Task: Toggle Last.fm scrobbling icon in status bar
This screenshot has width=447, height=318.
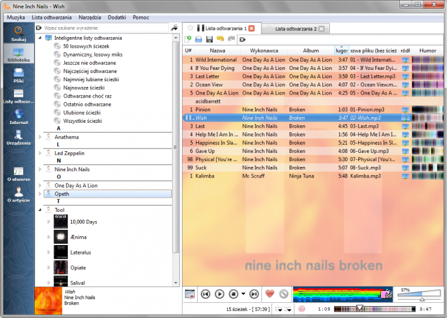Action: (302, 309)
